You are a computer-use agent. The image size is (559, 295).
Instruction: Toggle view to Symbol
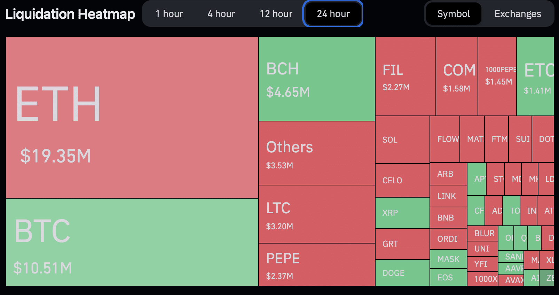point(453,14)
